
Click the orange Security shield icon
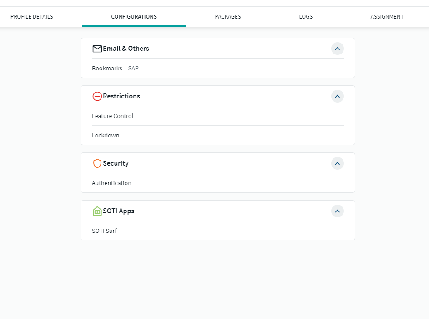(97, 163)
